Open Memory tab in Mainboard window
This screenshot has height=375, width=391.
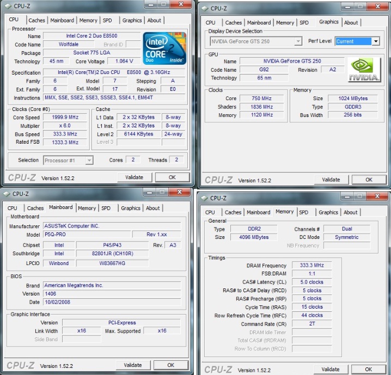coord(87,208)
